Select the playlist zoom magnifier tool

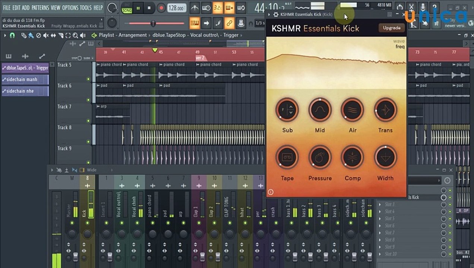coord(75,35)
